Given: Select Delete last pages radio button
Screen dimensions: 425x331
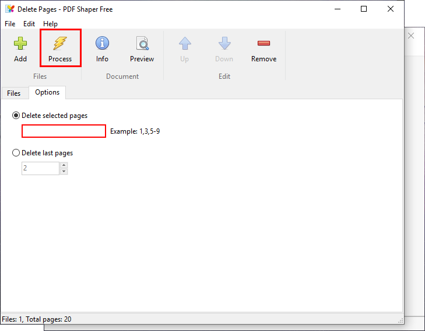Looking at the screenshot, I should (x=16, y=153).
